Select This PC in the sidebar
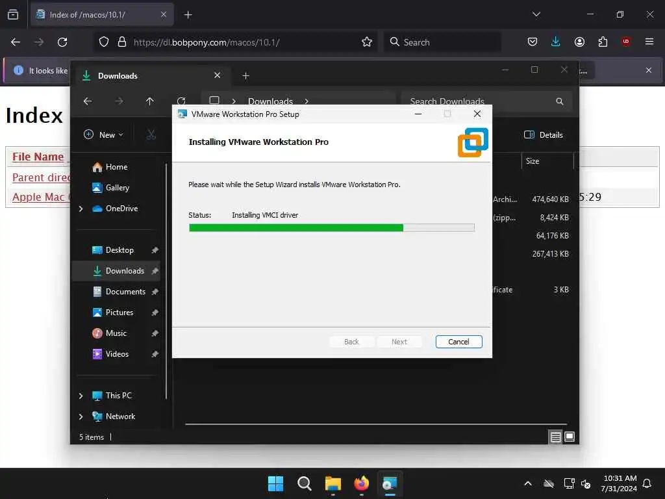This screenshot has height=499, width=665. point(112,396)
